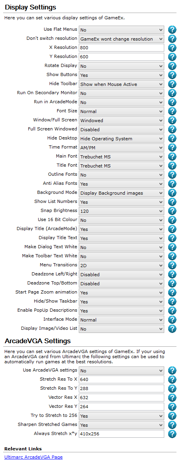Open help for Use ArcadeVGA settings
The height and width of the screenshot is (461, 180).
(172, 370)
